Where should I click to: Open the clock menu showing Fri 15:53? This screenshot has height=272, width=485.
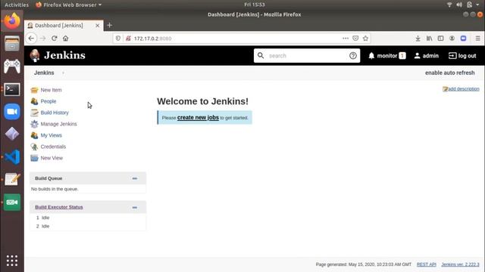(x=255, y=5)
